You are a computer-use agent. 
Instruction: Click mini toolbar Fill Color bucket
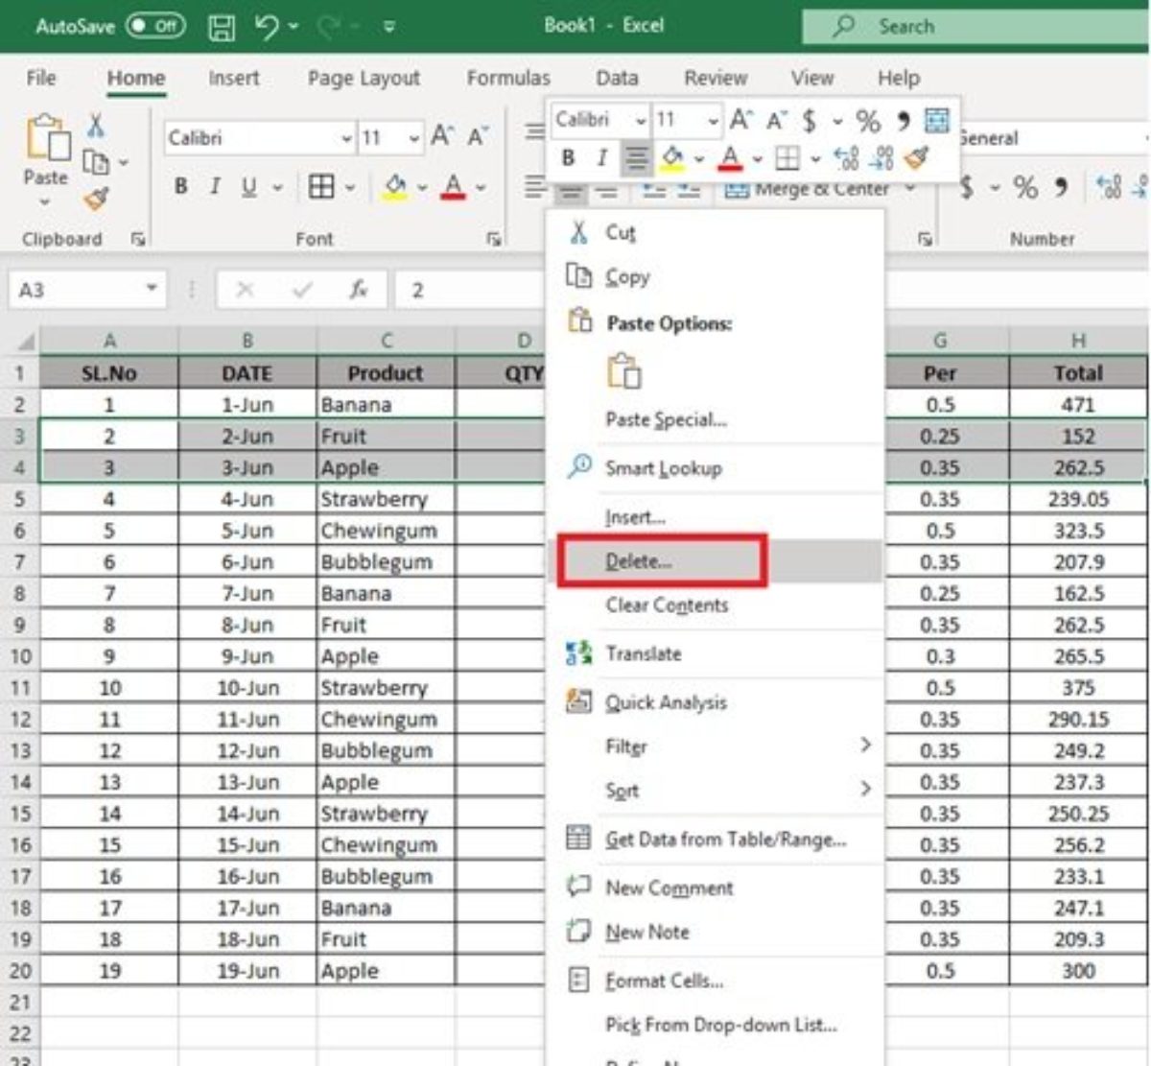(672, 157)
